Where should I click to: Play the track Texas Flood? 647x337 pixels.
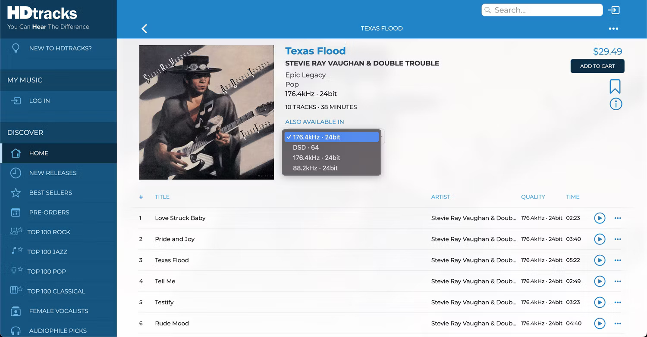600,260
